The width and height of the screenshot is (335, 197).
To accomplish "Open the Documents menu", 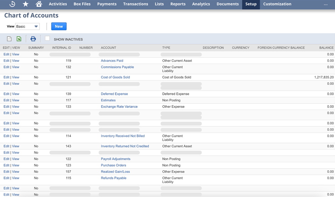I will [228, 4].
